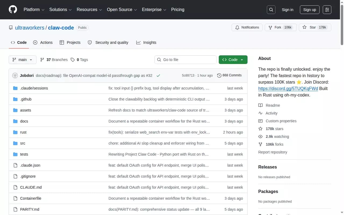
Task: Switch to the Actions tab
Action: tap(43, 42)
